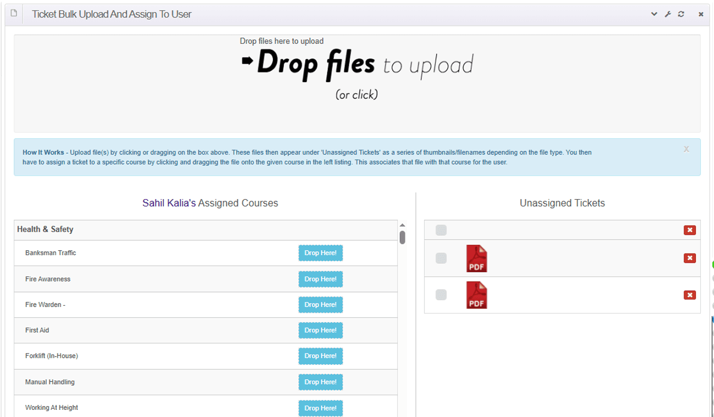714x417 pixels.
Task: Delete the first PDF unassigned ticket
Action: click(689, 258)
